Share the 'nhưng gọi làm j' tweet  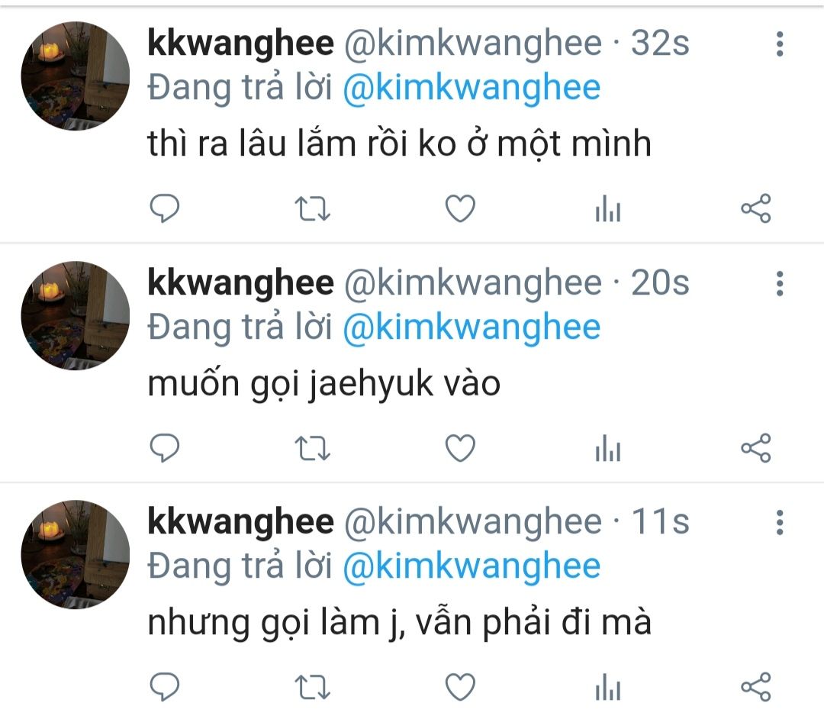pos(755,686)
